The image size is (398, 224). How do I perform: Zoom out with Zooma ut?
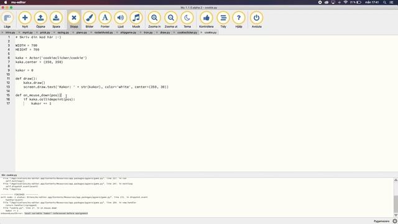click(171, 19)
